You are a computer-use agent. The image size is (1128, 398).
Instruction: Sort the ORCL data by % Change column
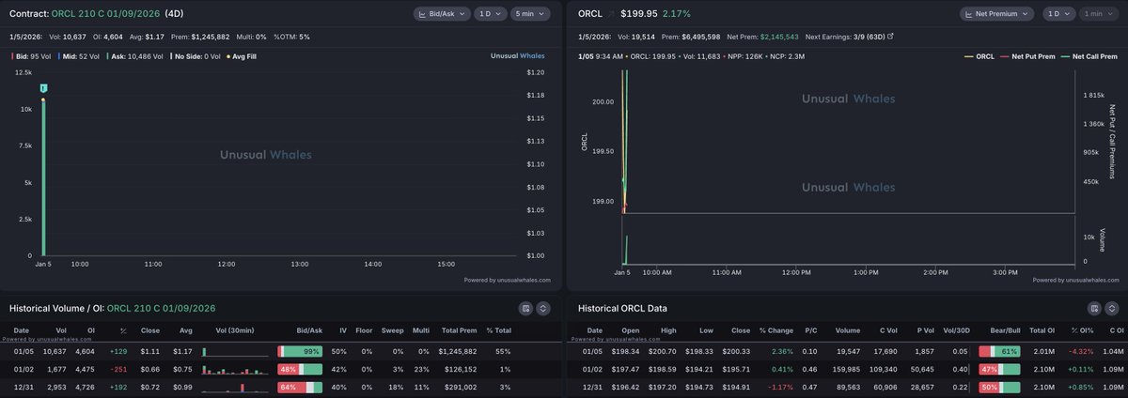776,330
